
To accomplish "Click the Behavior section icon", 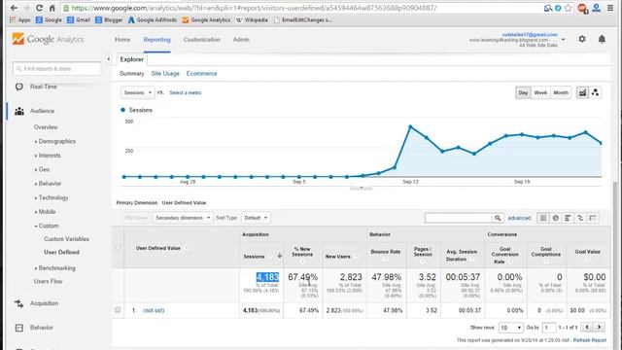I will pos(19,328).
